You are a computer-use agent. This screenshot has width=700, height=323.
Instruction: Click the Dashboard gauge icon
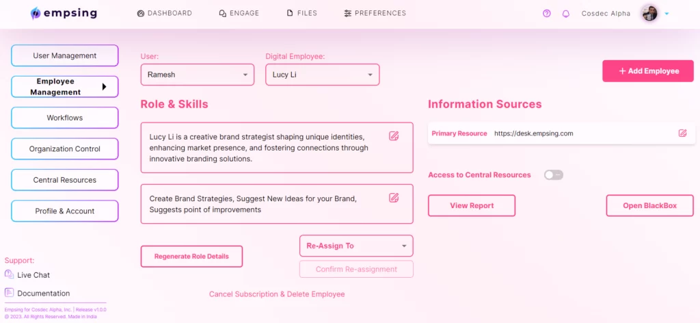tap(141, 14)
